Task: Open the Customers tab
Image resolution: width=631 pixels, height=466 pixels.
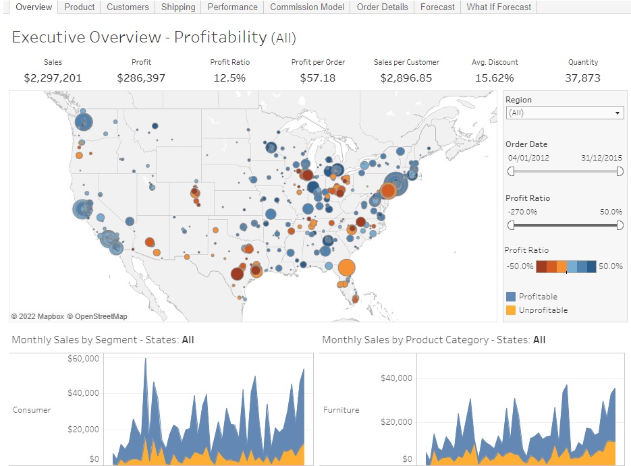Action: [128, 7]
